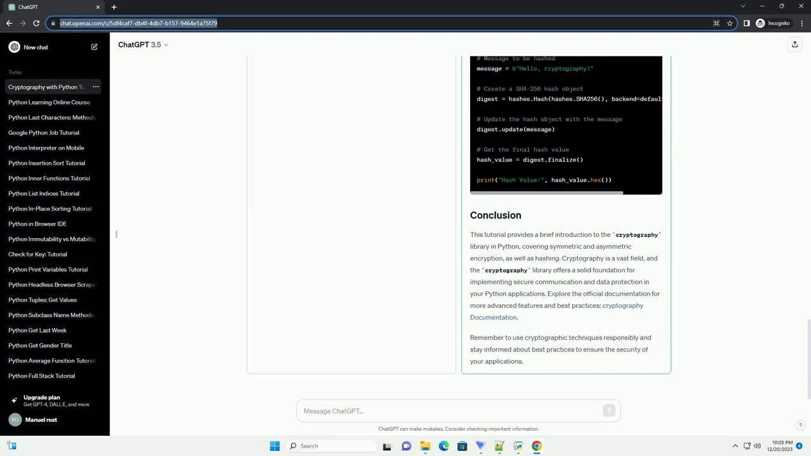Open options for Cryptography with Python chat
Image resolution: width=811 pixels, height=456 pixels.
point(96,87)
